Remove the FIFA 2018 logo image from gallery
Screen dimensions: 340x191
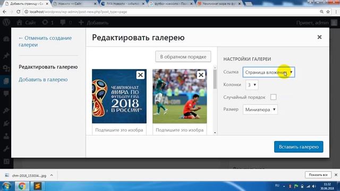[140, 75]
